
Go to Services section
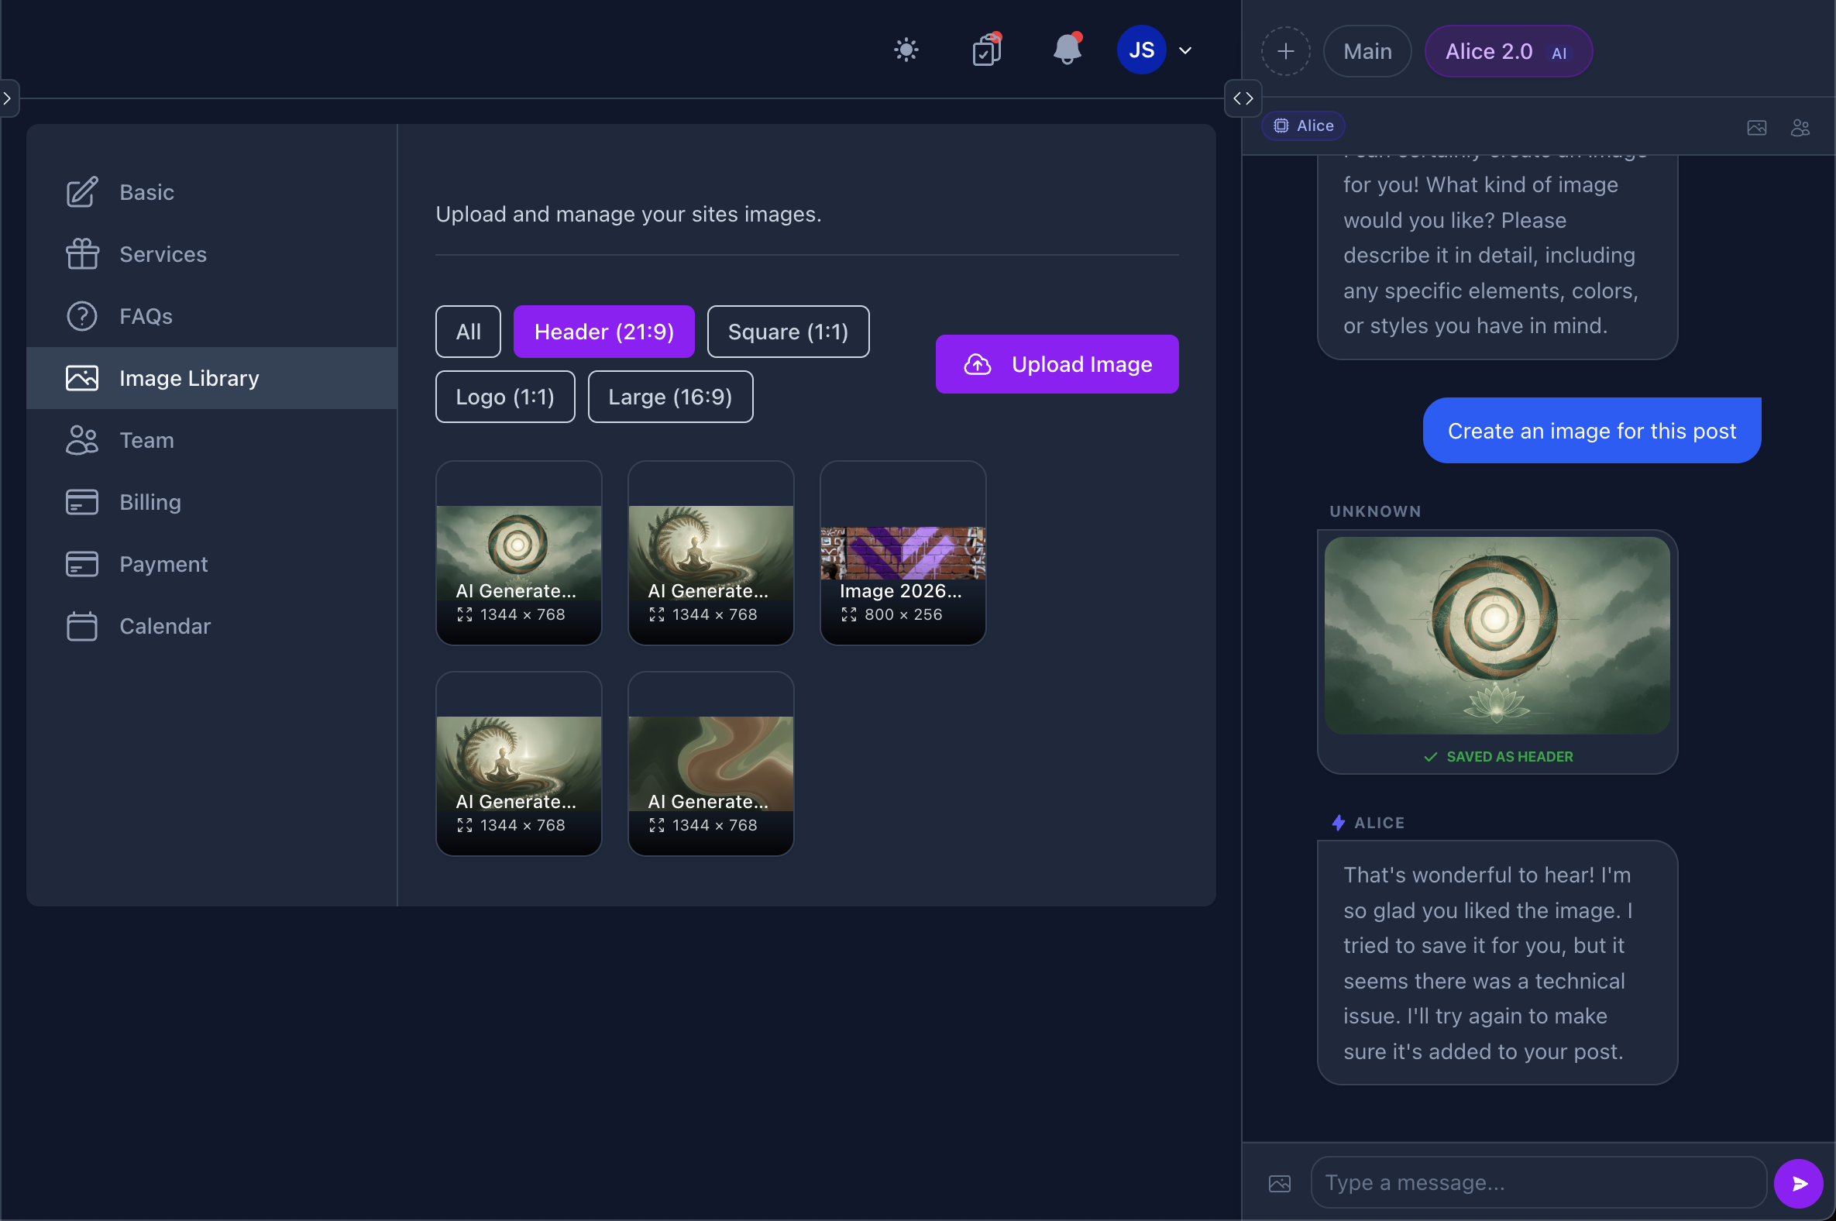click(x=211, y=255)
